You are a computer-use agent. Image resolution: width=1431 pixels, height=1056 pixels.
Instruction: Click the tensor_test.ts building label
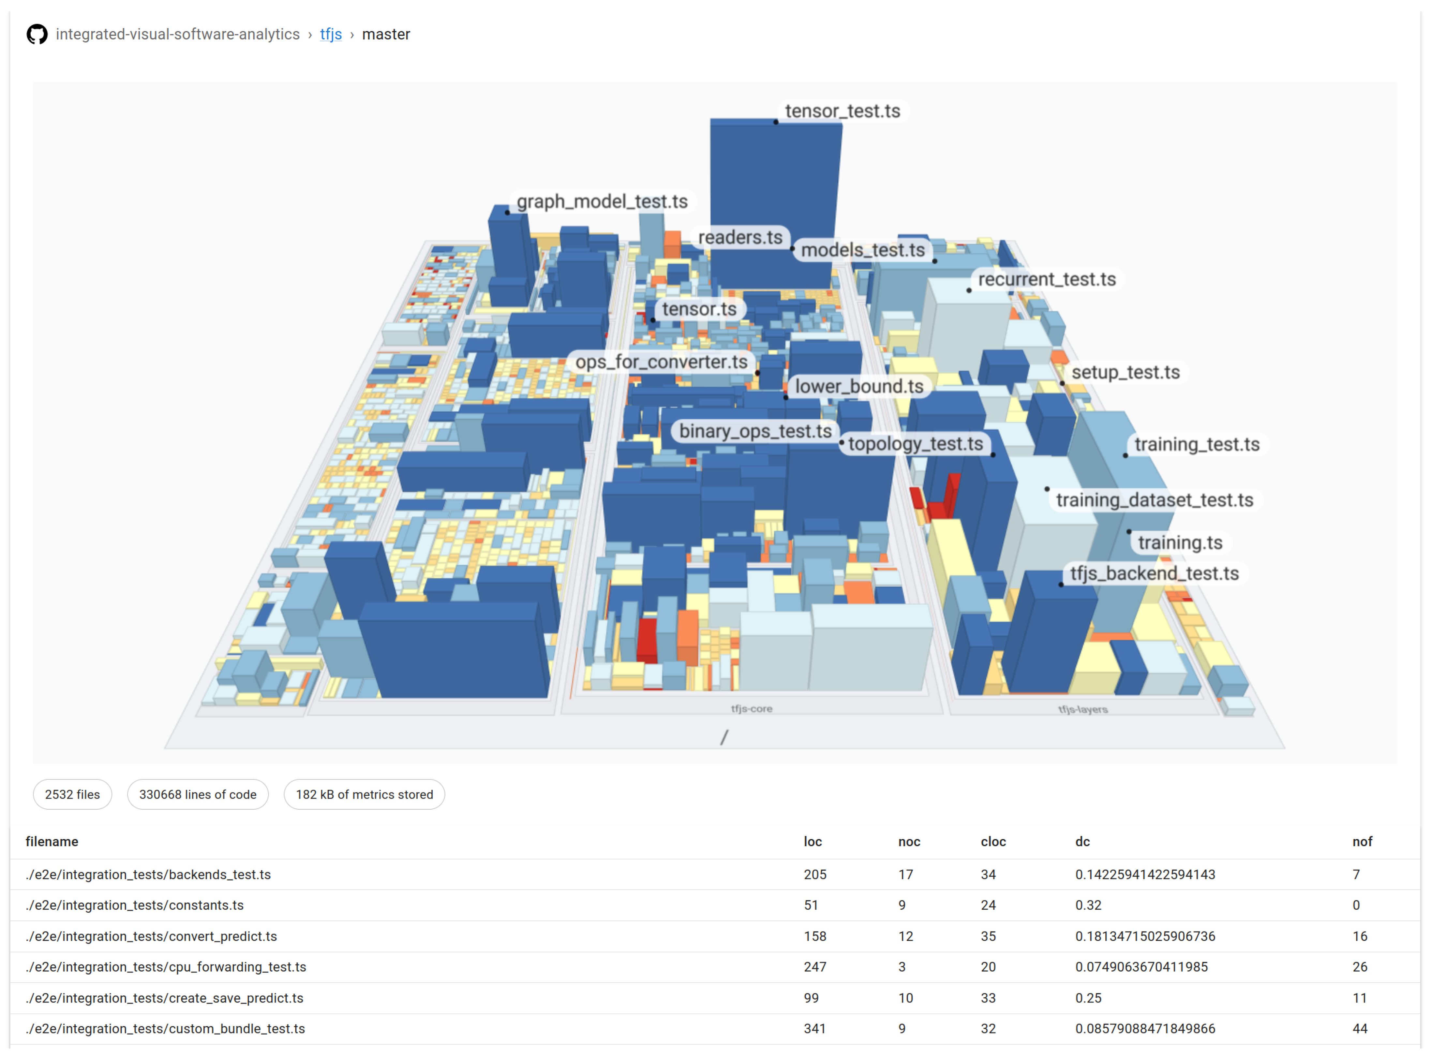842,111
